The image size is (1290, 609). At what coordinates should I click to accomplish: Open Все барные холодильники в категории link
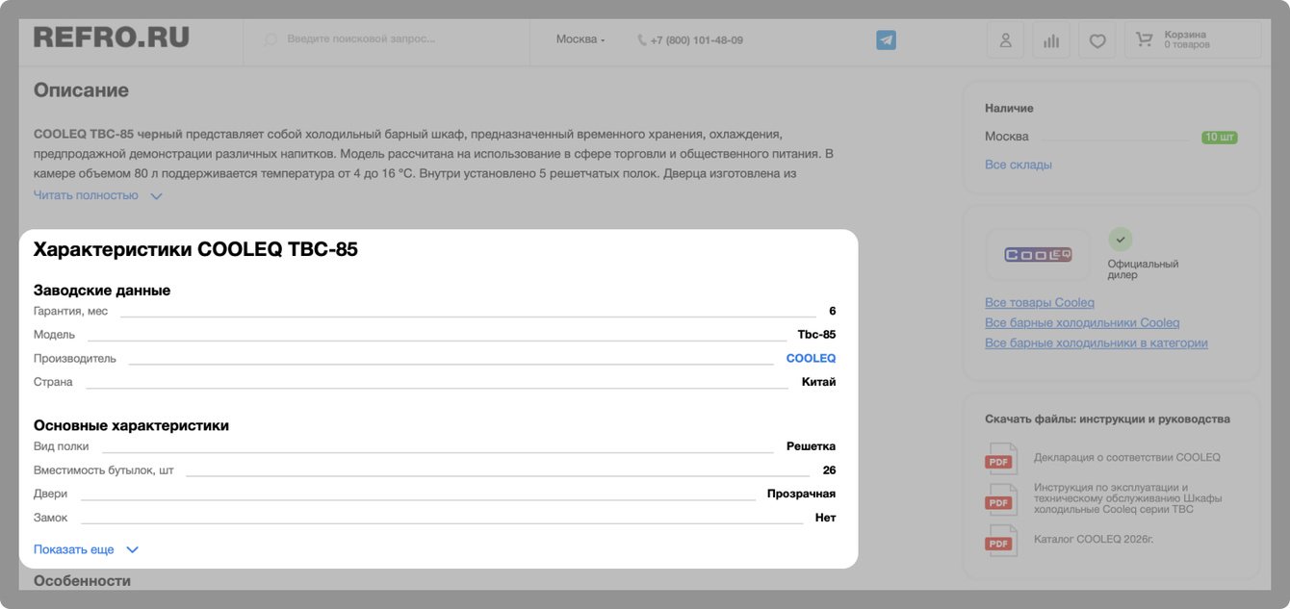point(1096,343)
